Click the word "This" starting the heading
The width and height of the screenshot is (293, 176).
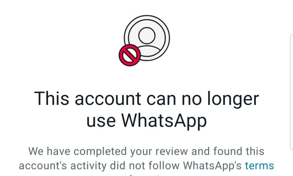click(51, 98)
